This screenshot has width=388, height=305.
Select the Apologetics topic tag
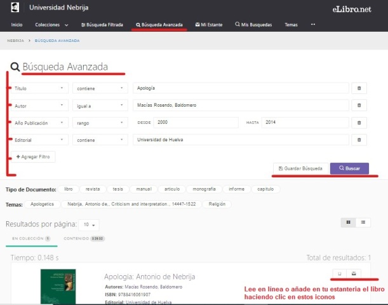(x=42, y=204)
